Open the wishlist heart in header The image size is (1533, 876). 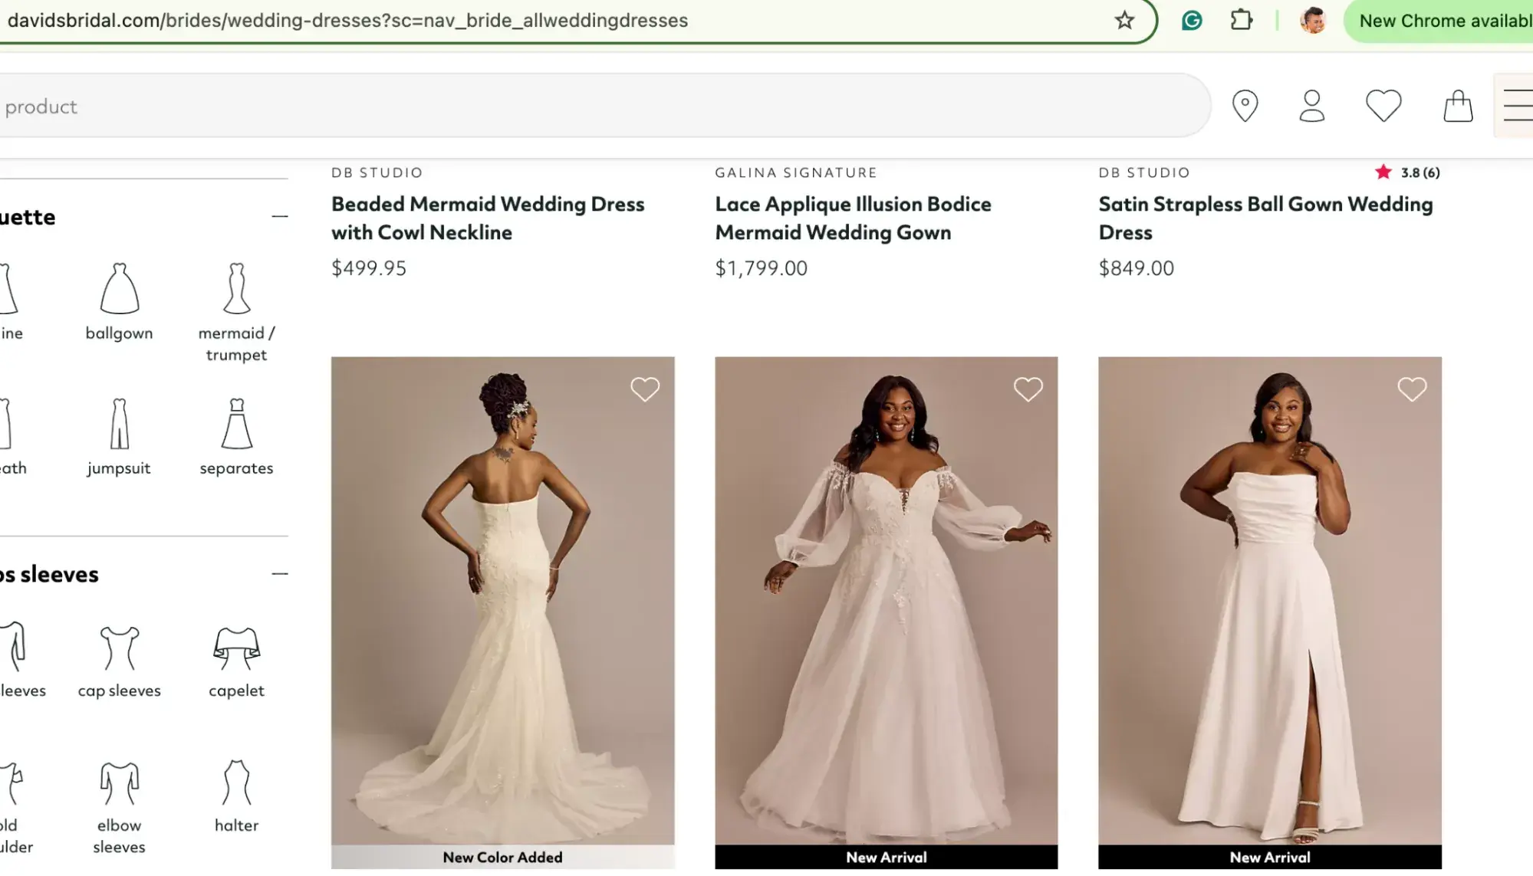point(1383,106)
